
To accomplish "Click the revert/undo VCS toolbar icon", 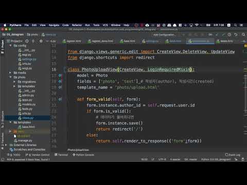I will coord(236,34).
